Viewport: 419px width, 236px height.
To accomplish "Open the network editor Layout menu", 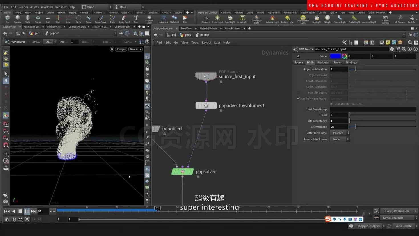I will point(207,43).
